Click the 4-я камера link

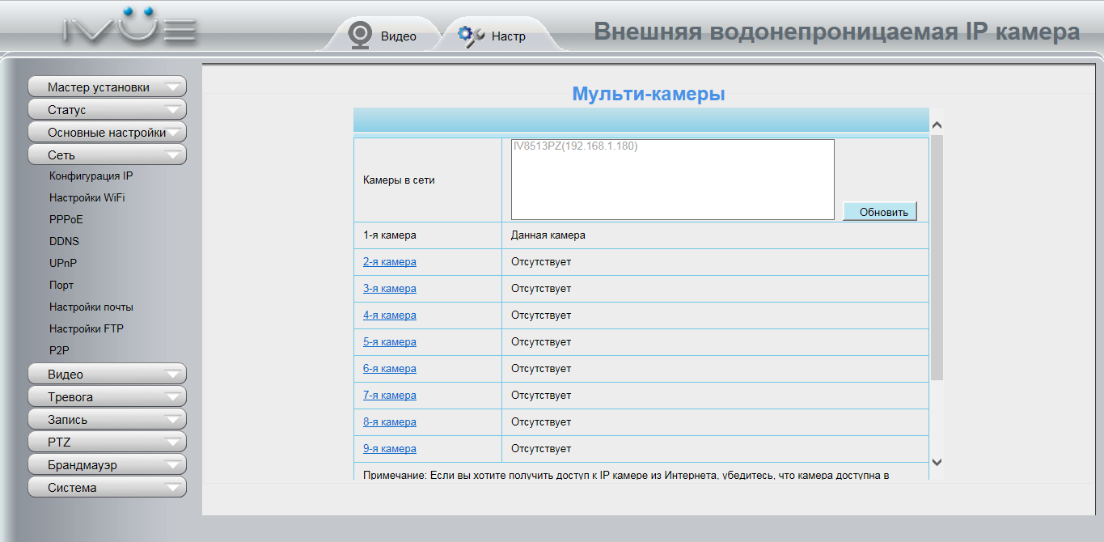[x=390, y=315]
